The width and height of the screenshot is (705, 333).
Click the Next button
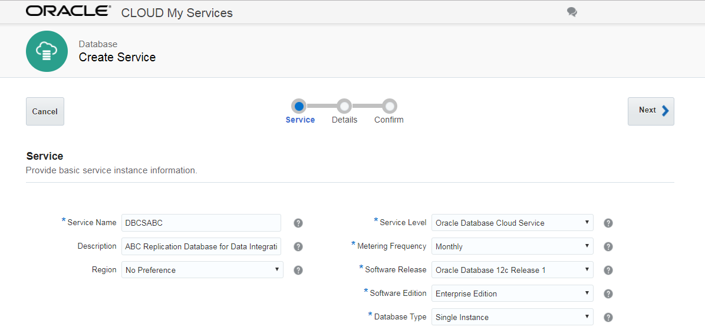pyautogui.click(x=651, y=111)
